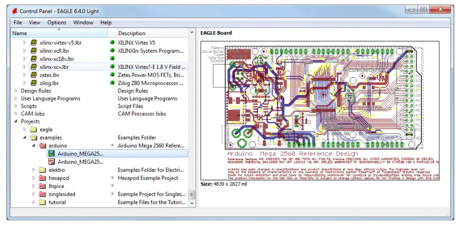Click the xilinx-xcv.lbr library icon
The width and height of the screenshot is (456, 226).
pos(34,67)
